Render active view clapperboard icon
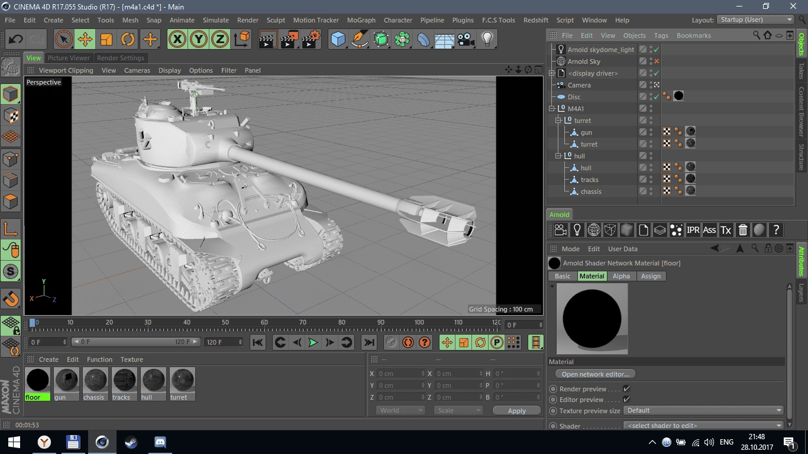 [269, 40]
